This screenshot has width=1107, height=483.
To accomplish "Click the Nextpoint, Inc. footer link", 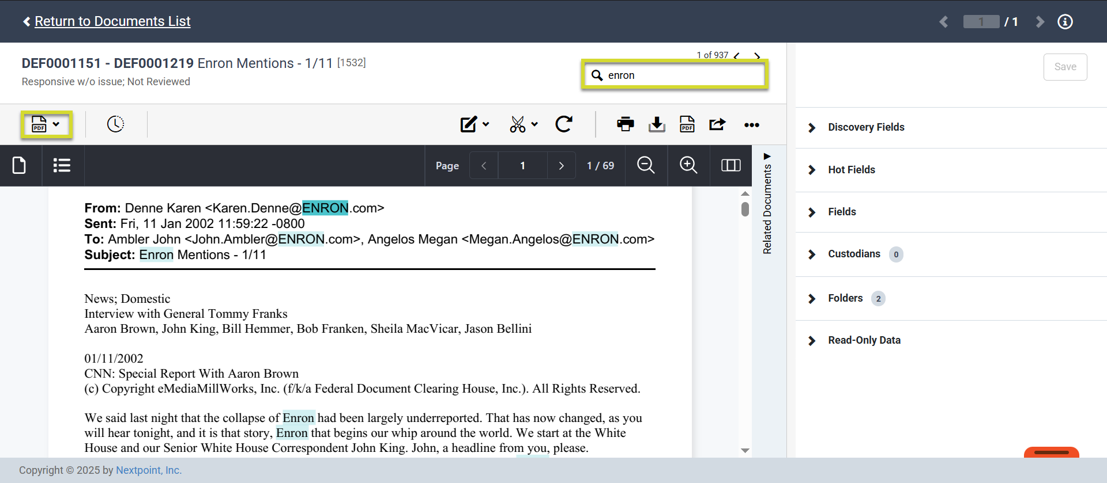I will [149, 470].
